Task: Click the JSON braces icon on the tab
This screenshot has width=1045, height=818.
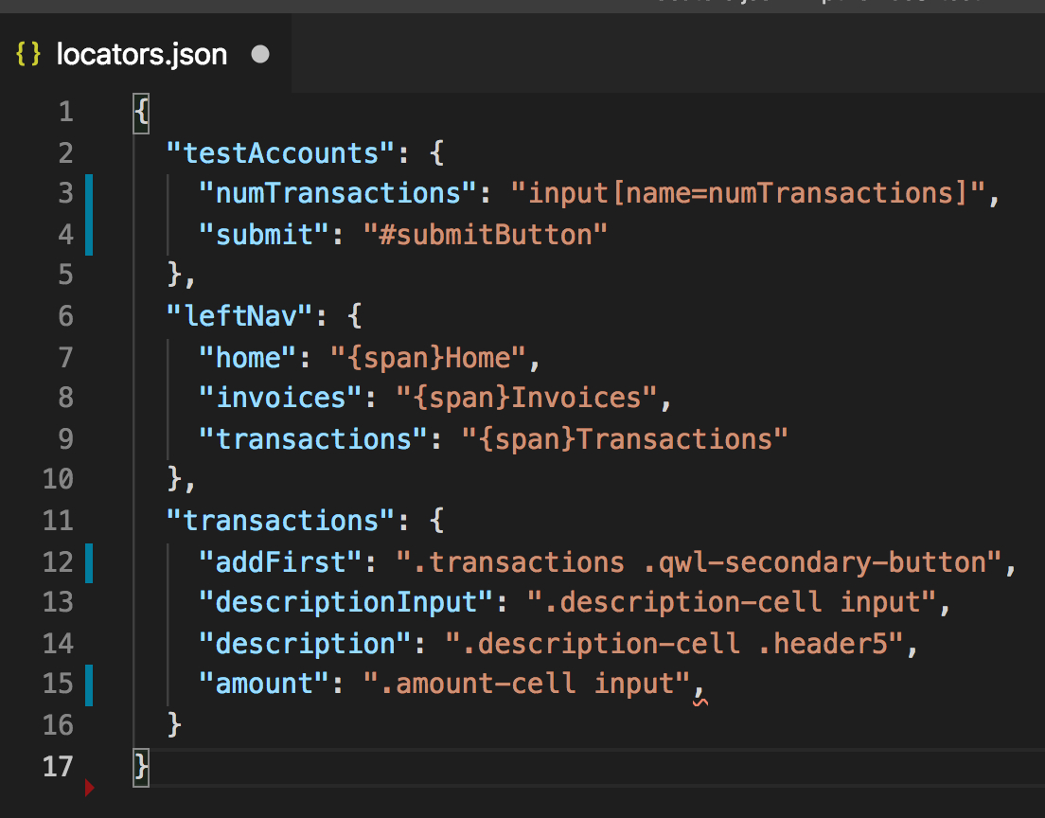Action: pyautogui.click(x=29, y=55)
